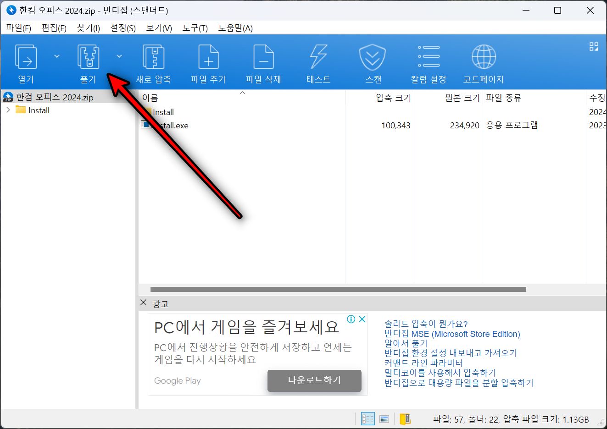Open the 찾기(I) menu
The height and width of the screenshot is (429, 607).
coord(88,28)
